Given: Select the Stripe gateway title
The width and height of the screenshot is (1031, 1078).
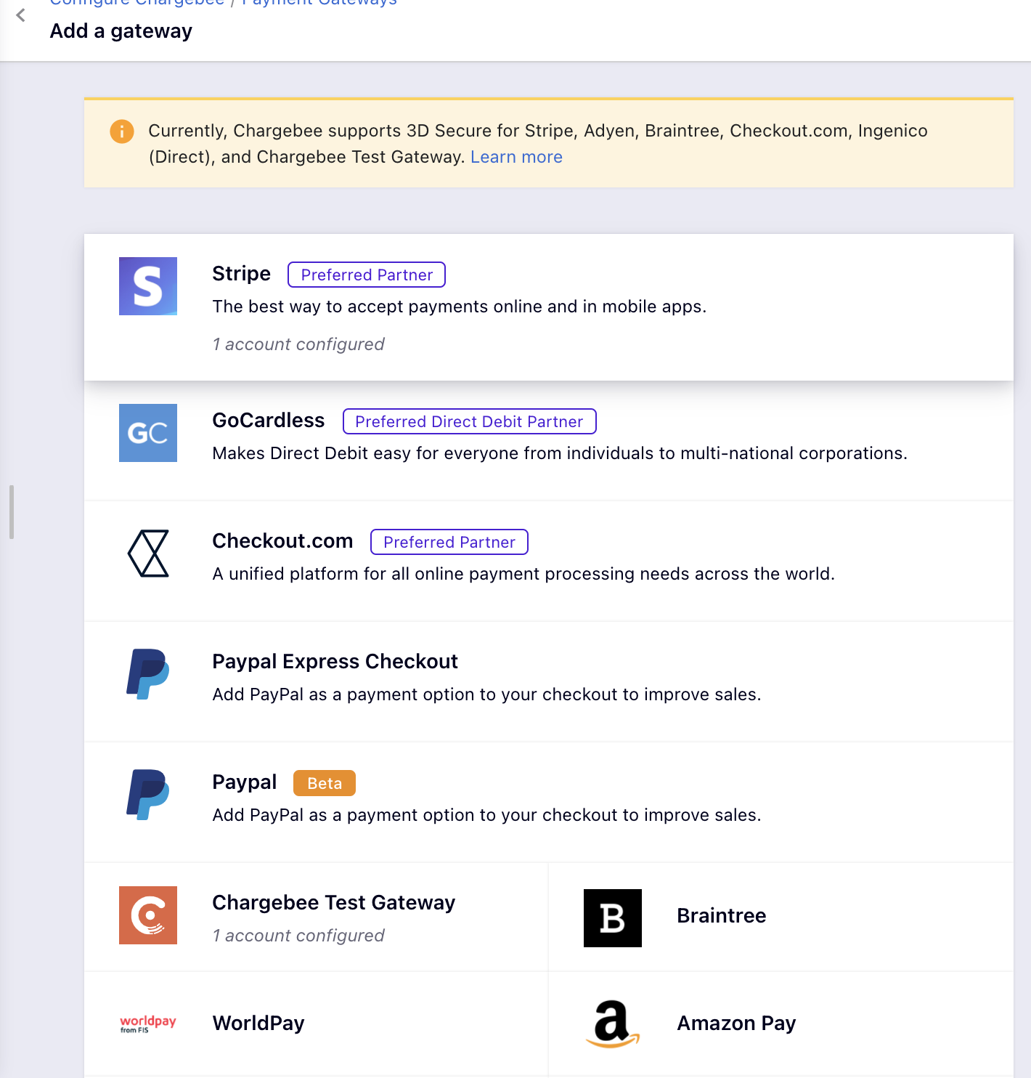Looking at the screenshot, I should [x=241, y=274].
